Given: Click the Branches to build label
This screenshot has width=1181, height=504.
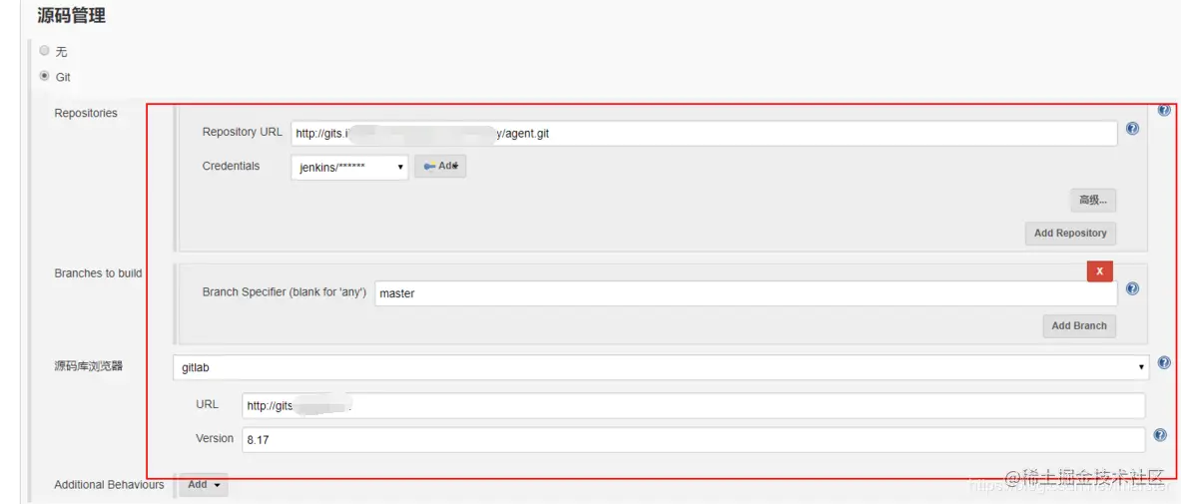Looking at the screenshot, I should pyautogui.click(x=98, y=273).
